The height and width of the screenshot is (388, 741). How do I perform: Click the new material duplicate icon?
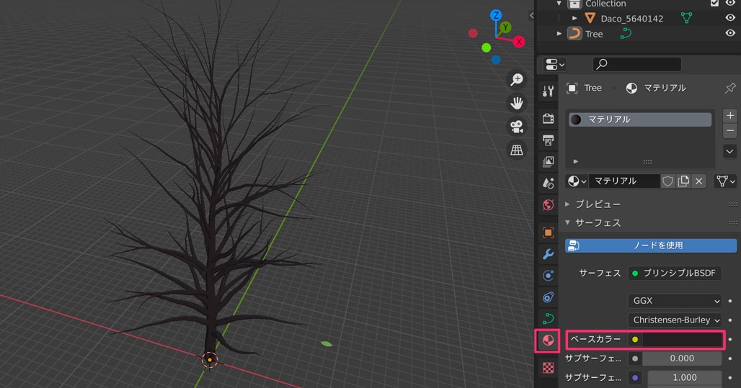coord(683,181)
